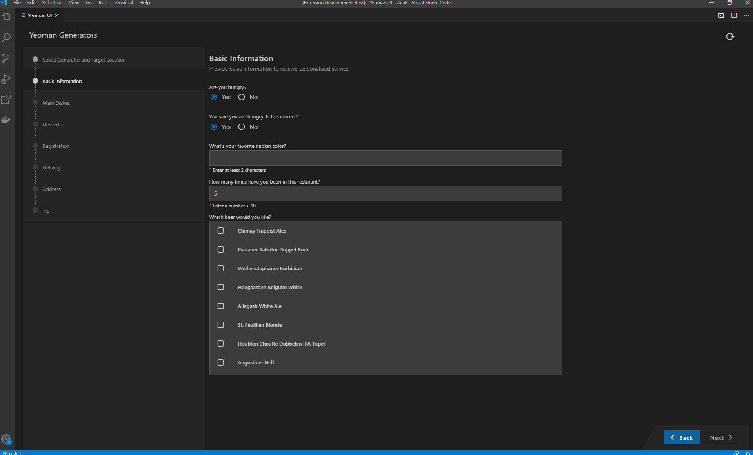Image resolution: width=753 pixels, height=455 pixels.
Task: Select the Docker icon in the sidebar
Action: 6,120
